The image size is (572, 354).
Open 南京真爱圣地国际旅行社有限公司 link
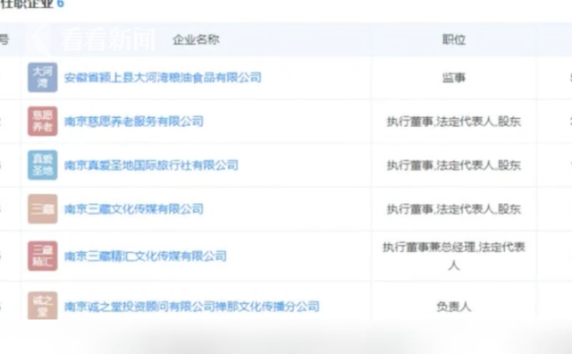(151, 165)
